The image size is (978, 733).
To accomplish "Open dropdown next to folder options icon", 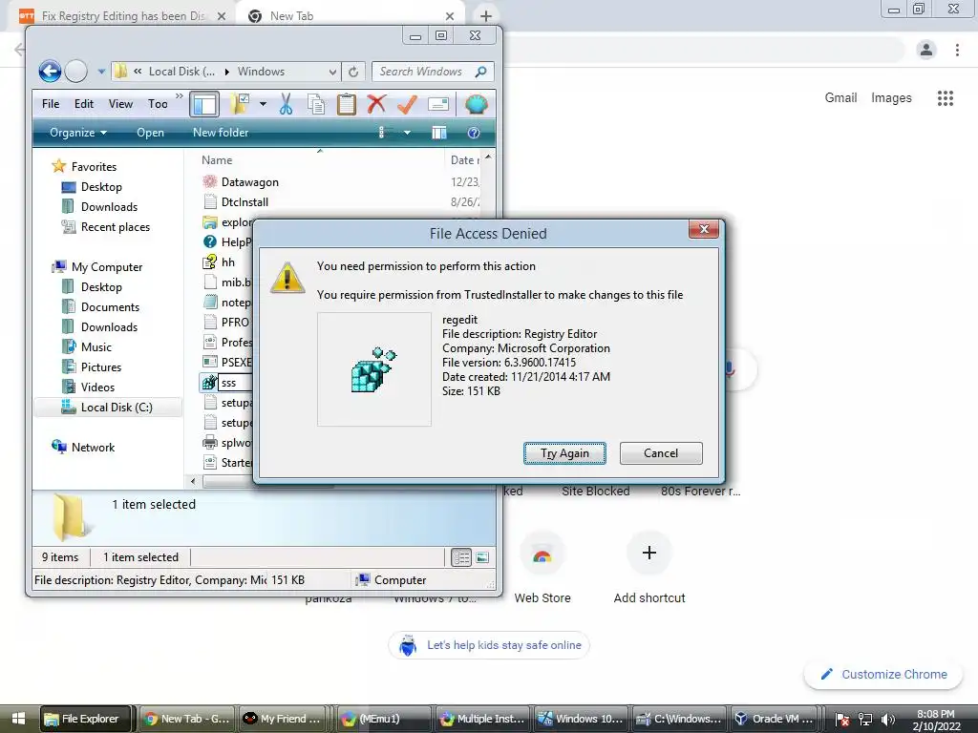I will coord(264,104).
